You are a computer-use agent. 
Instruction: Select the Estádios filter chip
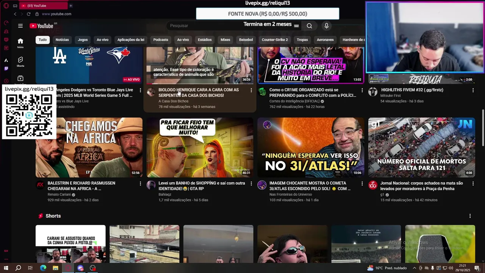(205, 40)
